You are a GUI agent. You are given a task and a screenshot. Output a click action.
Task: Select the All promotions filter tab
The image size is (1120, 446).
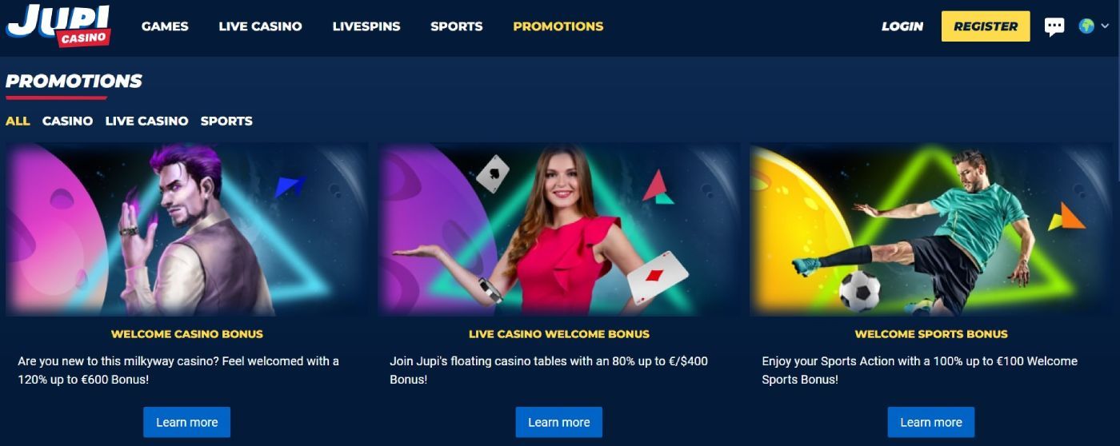click(x=18, y=121)
